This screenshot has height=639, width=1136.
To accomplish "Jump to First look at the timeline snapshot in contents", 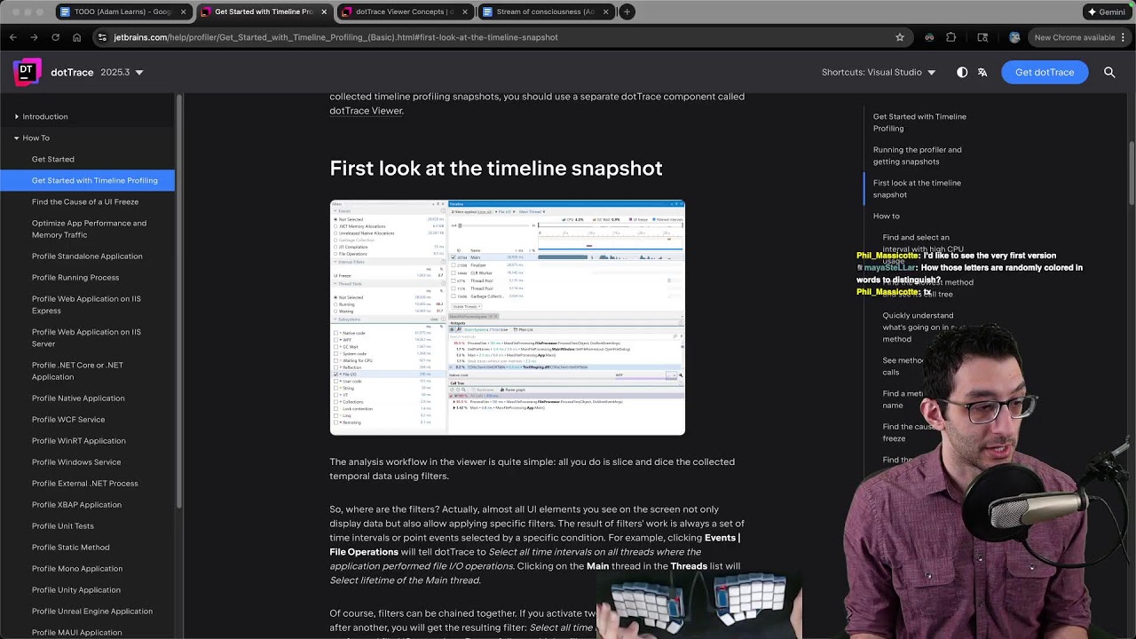I will click(917, 188).
